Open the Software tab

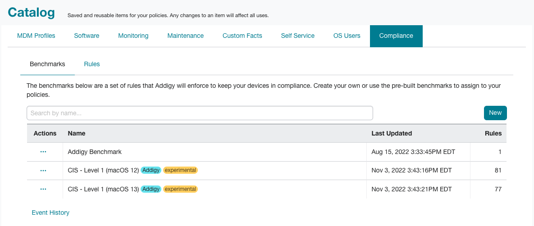point(87,36)
